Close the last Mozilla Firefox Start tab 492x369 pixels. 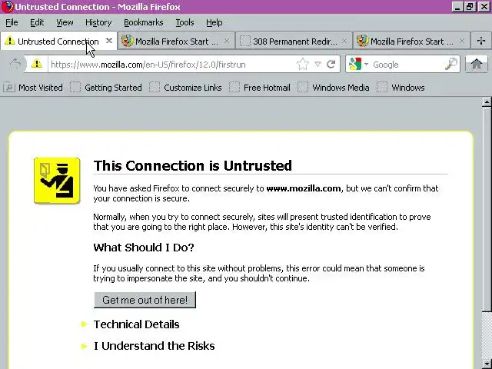coord(461,41)
